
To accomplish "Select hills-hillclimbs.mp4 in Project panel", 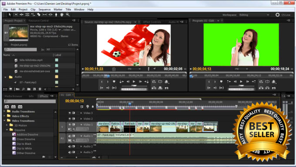I will pos(31,60).
